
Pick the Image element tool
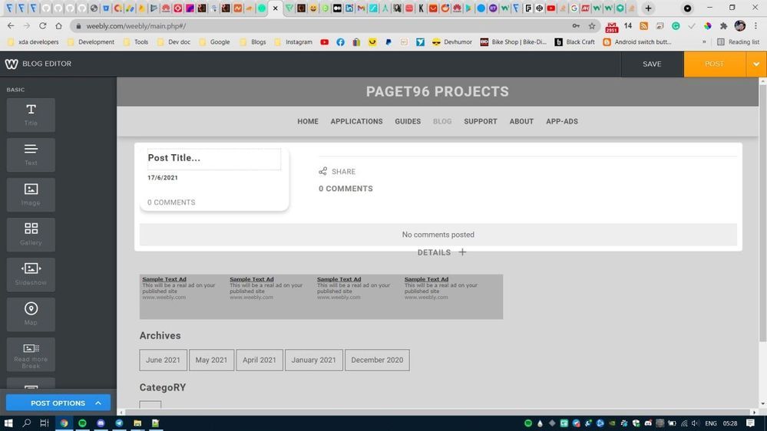pos(31,194)
